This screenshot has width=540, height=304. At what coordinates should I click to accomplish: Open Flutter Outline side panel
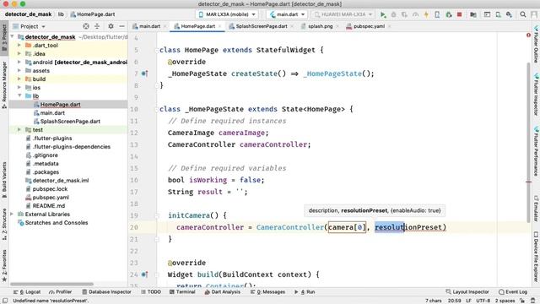tap(536, 44)
